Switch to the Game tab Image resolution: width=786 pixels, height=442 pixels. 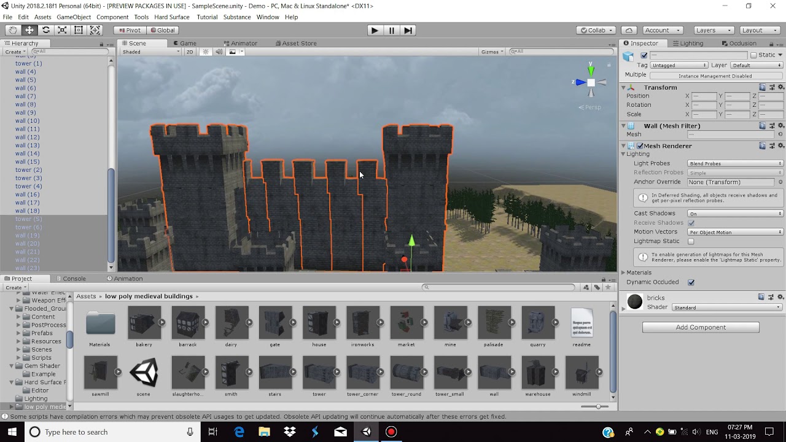point(184,44)
